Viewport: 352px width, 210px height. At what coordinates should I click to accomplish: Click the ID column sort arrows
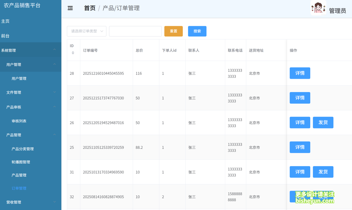73,53
